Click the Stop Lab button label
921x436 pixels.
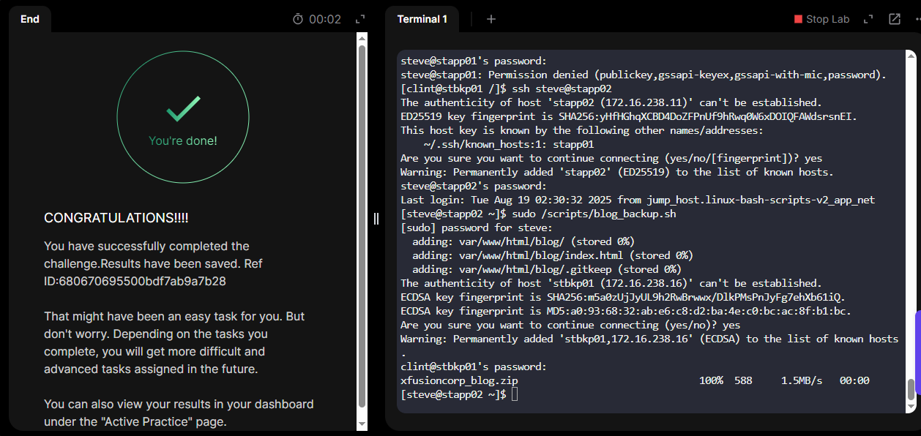click(x=828, y=19)
